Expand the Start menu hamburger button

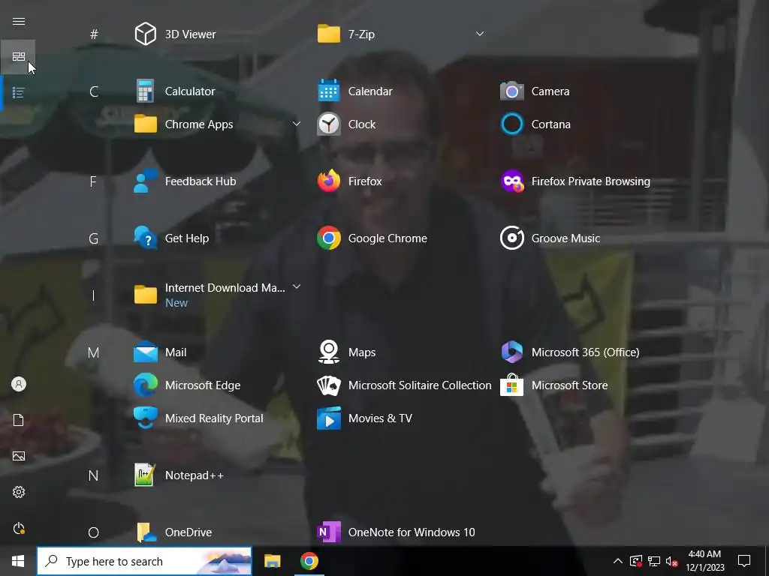click(x=19, y=21)
